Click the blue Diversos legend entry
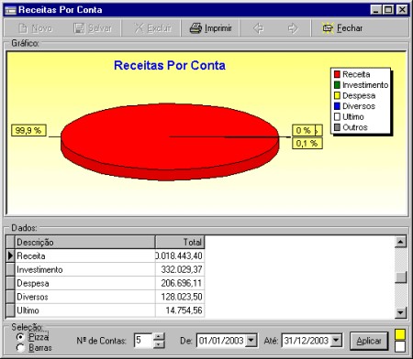 click(355, 106)
